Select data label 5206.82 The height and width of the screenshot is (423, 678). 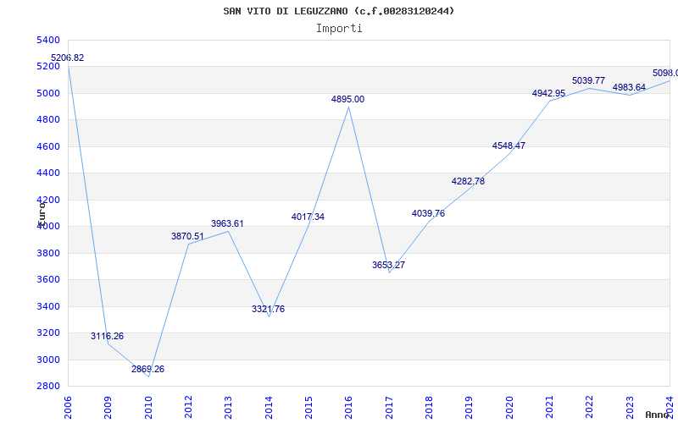point(68,58)
